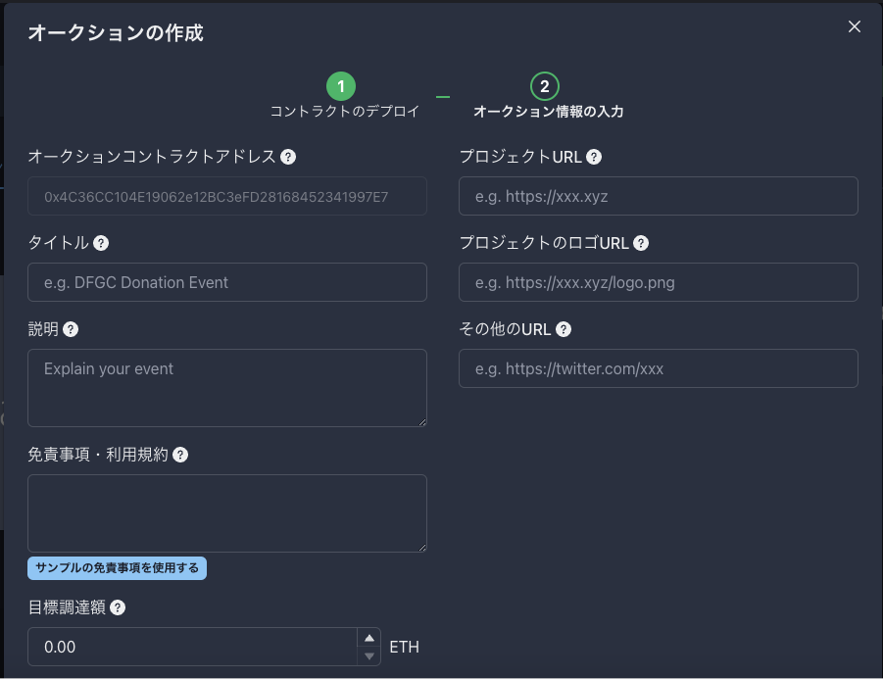The width and height of the screenshot is (883, 679).
Task: Focus the タイトル input field
Action: click(x=227, y=282)
